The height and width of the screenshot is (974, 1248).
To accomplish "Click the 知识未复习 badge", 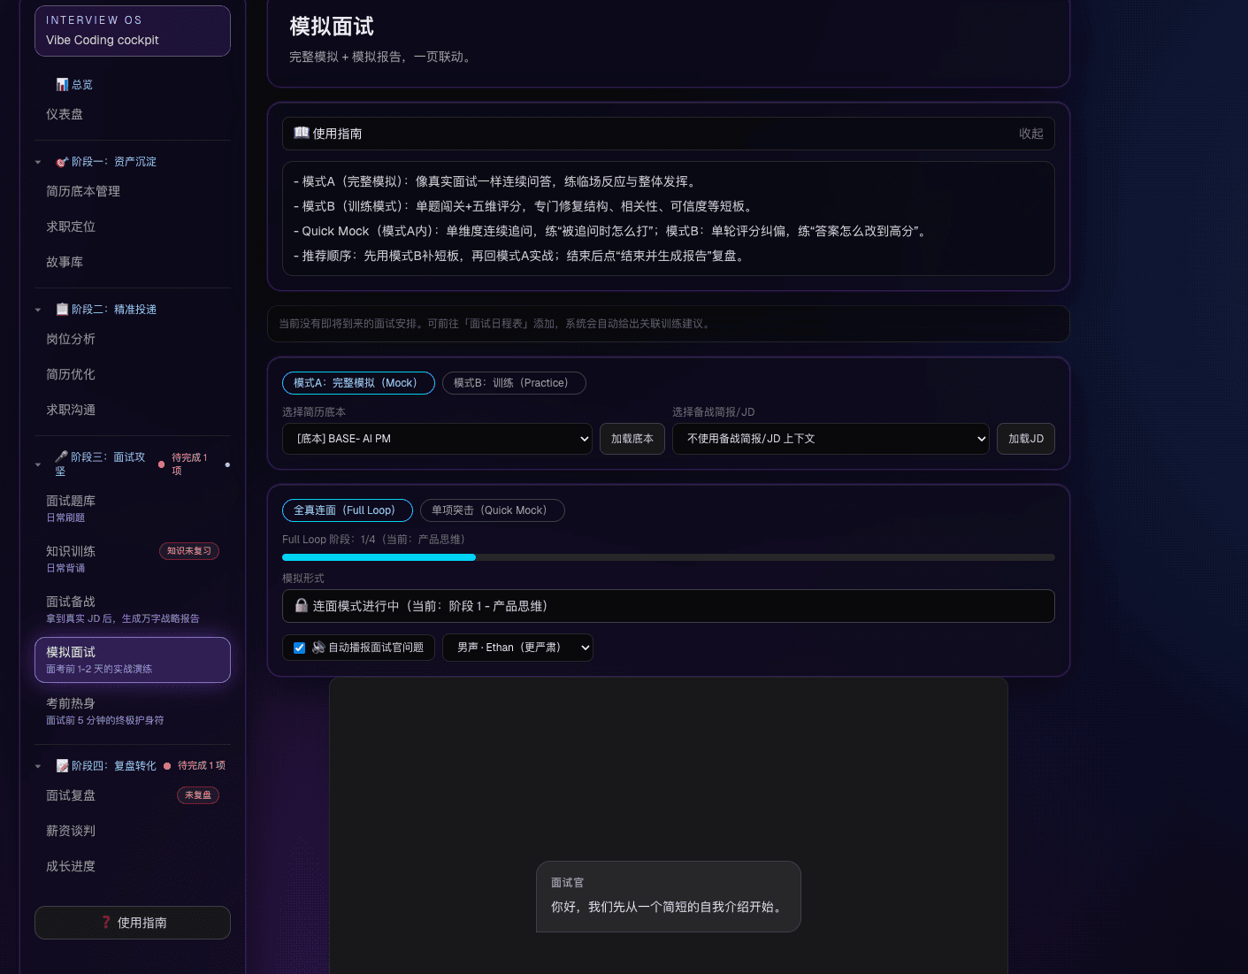I will pyautogui.click(x=189, y=551).
